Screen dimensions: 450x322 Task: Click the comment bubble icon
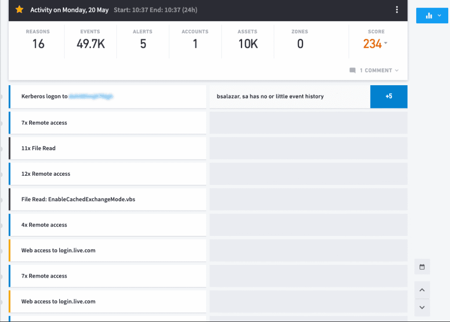pyautogui.click(x=352, y=70)
